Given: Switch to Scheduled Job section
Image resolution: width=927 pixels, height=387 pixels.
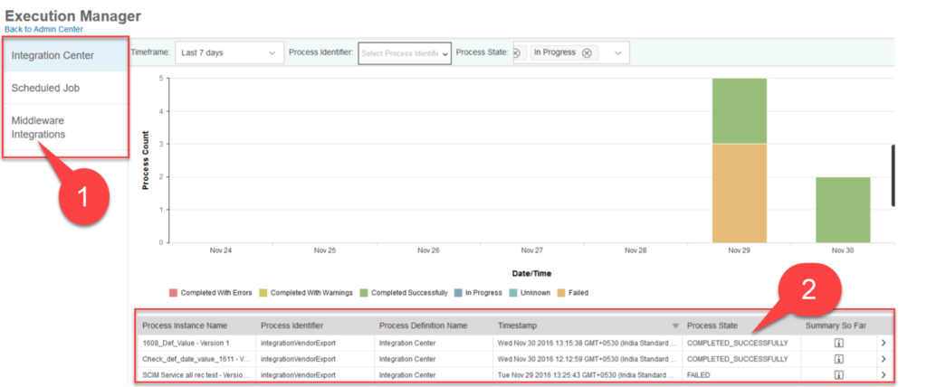Looking at the screenshot, I should [65, 89].
